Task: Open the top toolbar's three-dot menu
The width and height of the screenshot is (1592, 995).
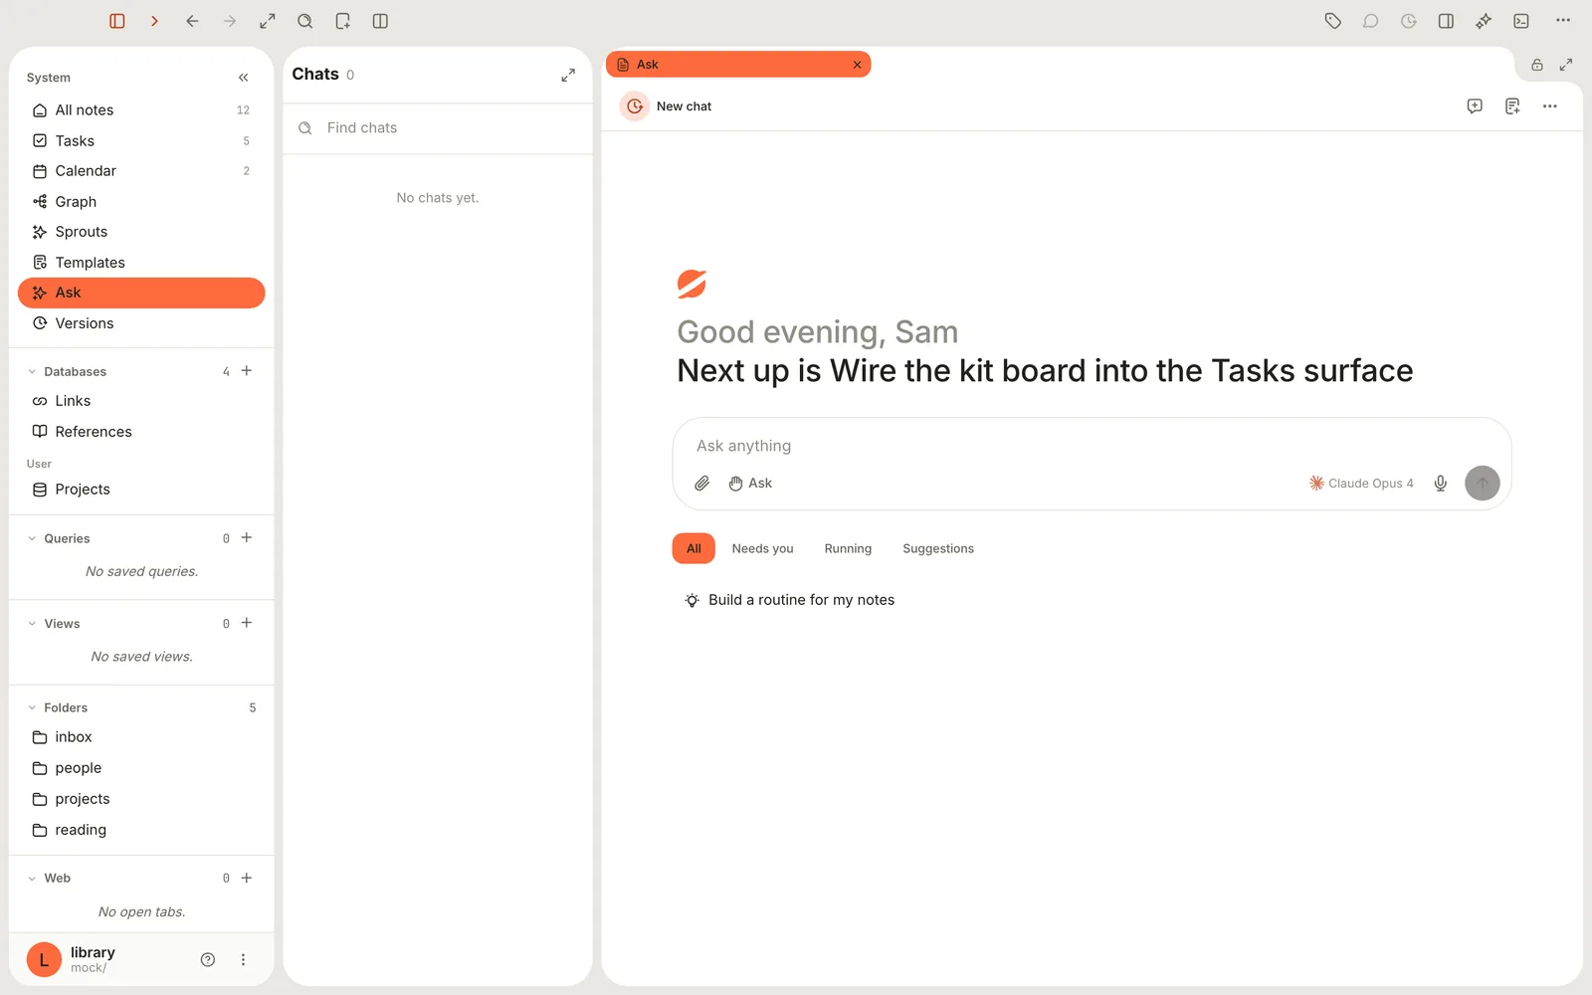Action: (x=1563, y=21)
